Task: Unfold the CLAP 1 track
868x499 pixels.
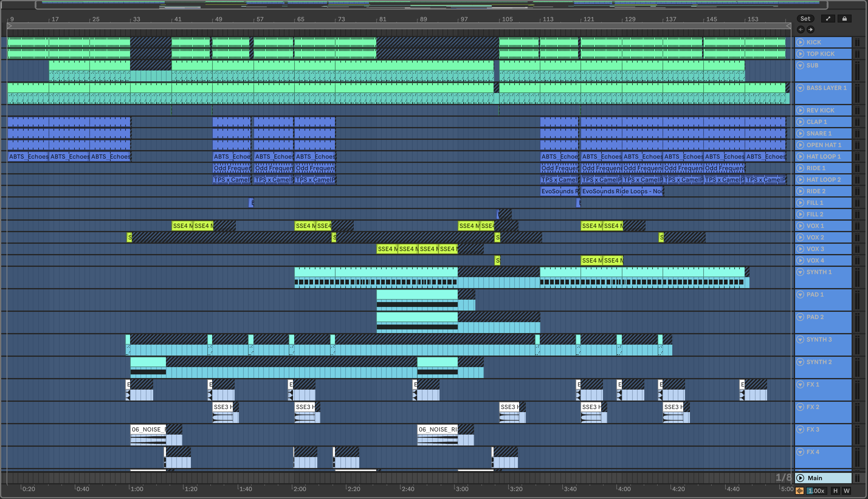Action: (x=800, y=122)
